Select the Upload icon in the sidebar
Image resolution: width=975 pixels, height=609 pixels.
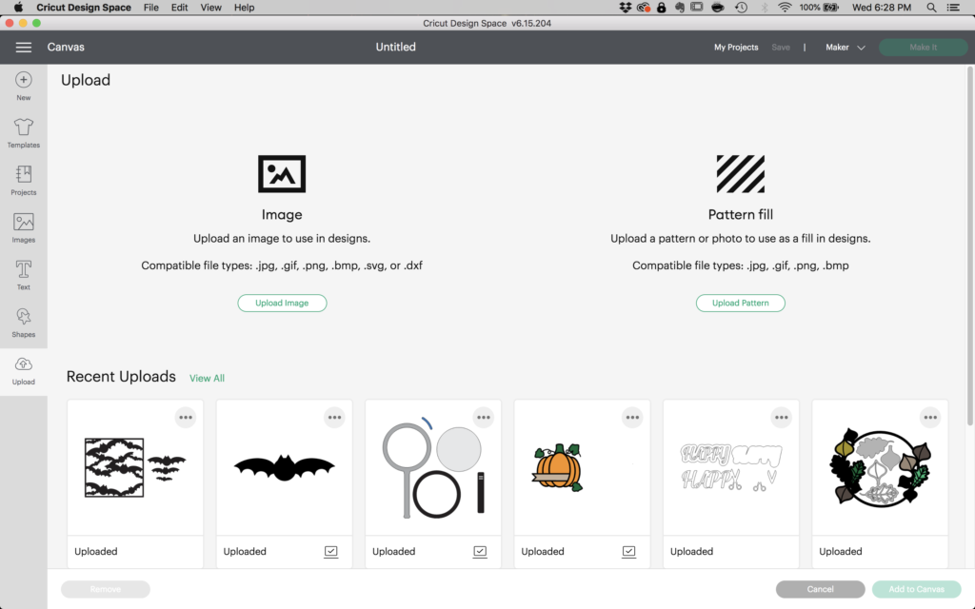pyautogui.click(x=24, y=371)
